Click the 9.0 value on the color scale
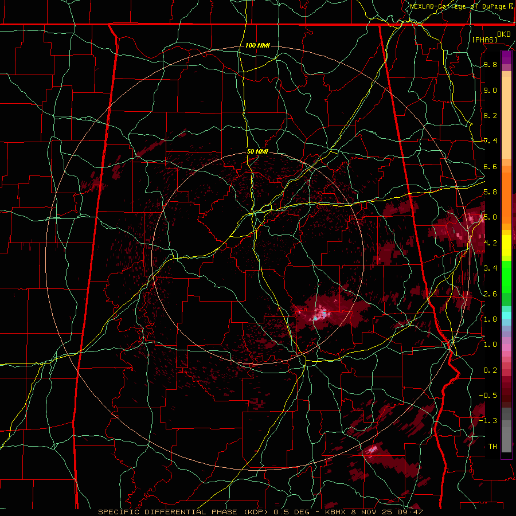Image resolution: width=516 pixels, height=516 pixels. (490, 90)
